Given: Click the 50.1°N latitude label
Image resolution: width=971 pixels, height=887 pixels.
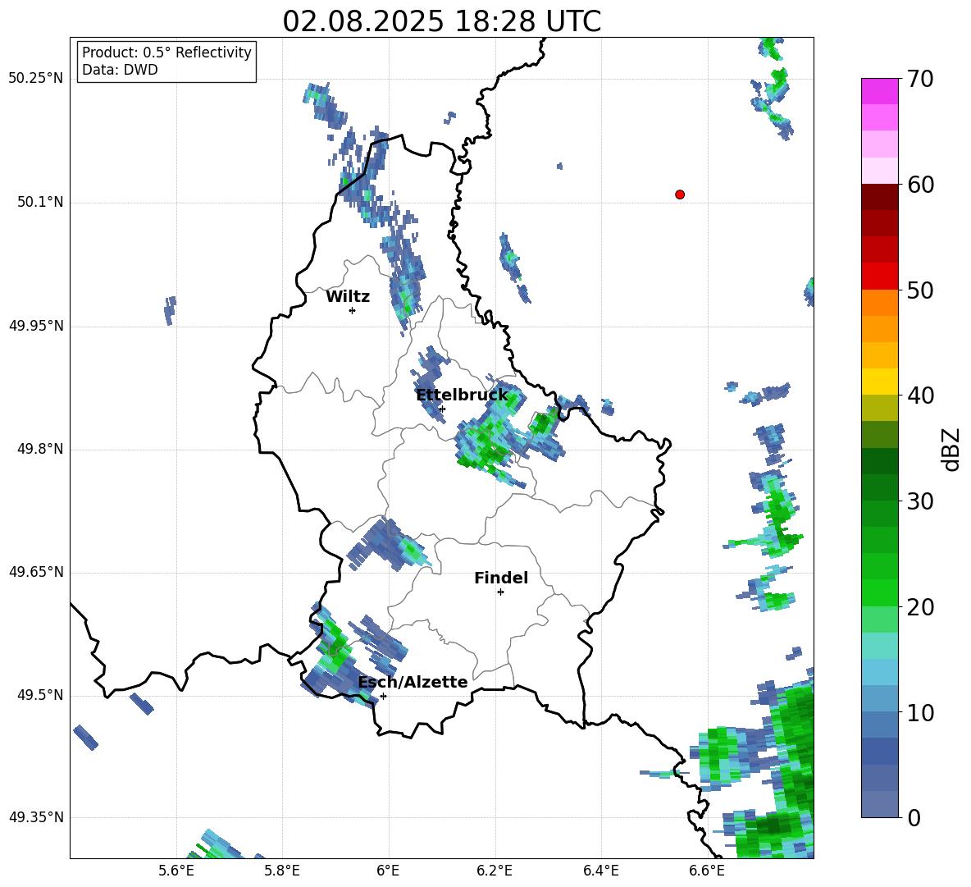Looking at the screenshot, I should tap(40, 202).
